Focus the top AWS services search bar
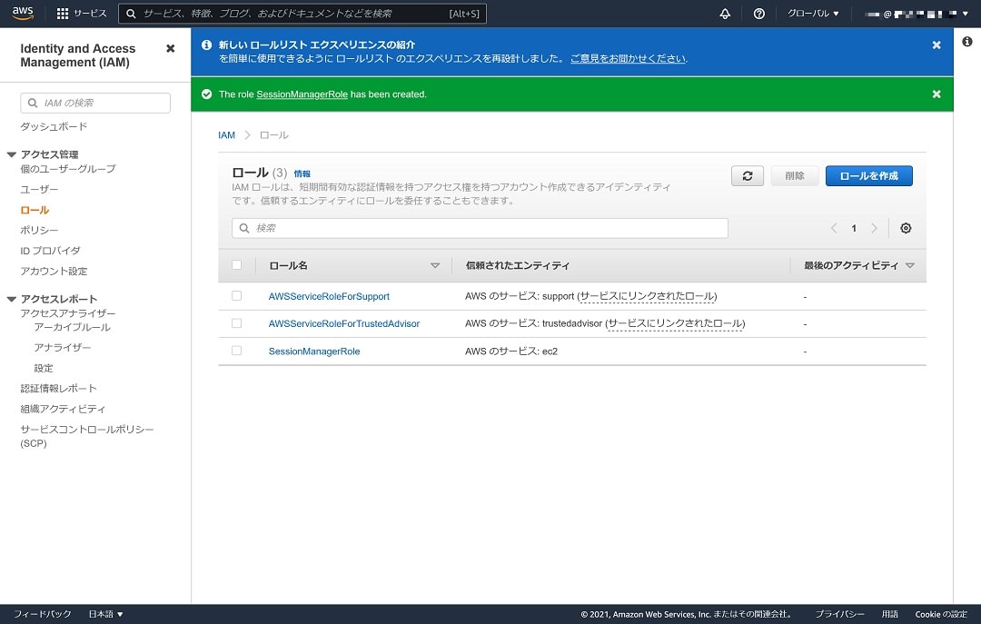Screen dimensions: 981x624 [302, 13]
